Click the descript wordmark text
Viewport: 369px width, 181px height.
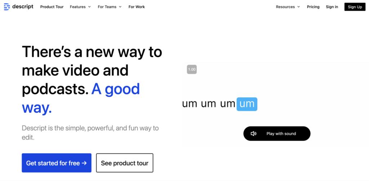coord(23,6)
